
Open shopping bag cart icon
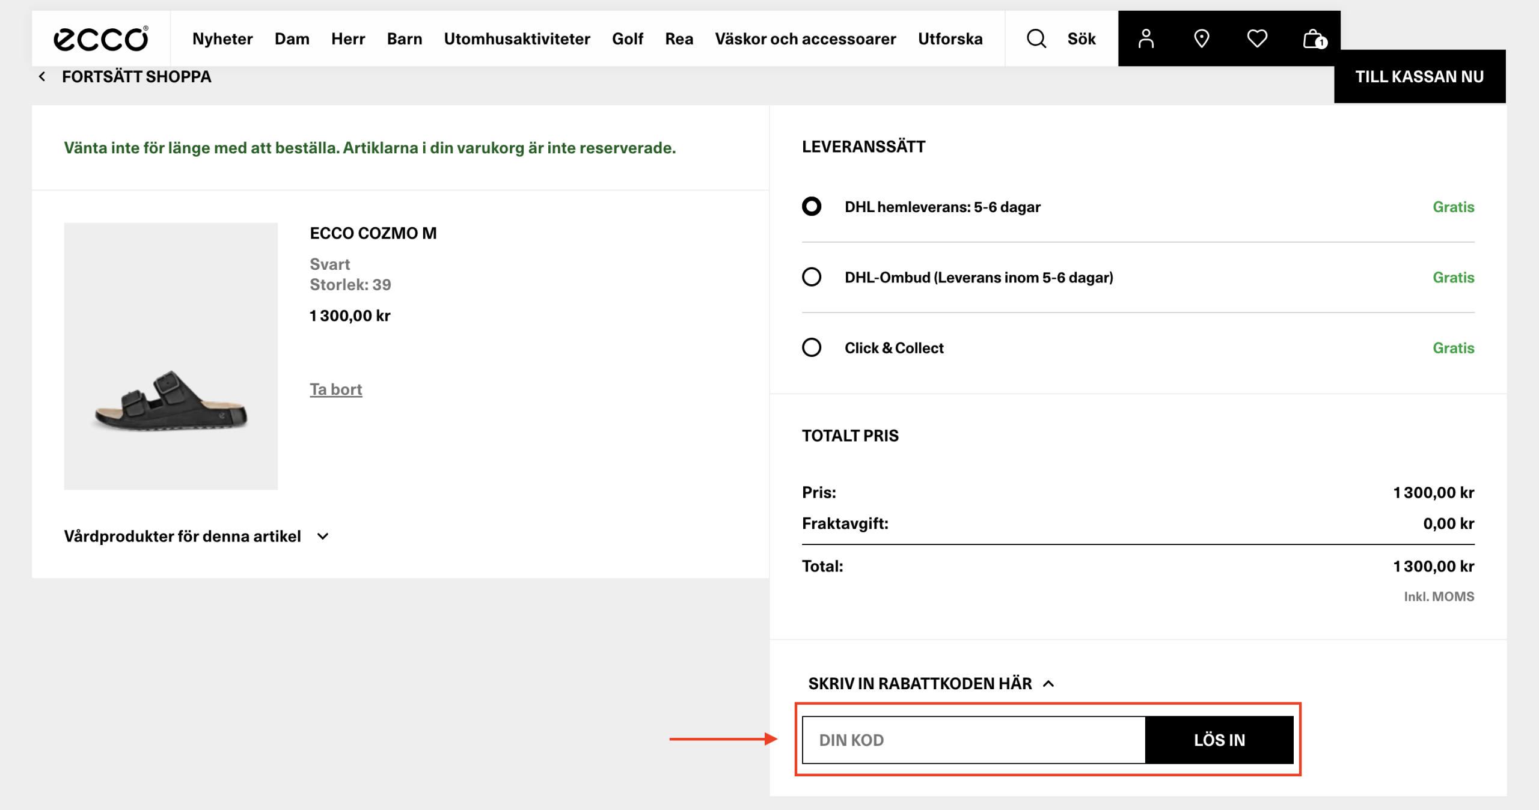[x=1314, y=39]
